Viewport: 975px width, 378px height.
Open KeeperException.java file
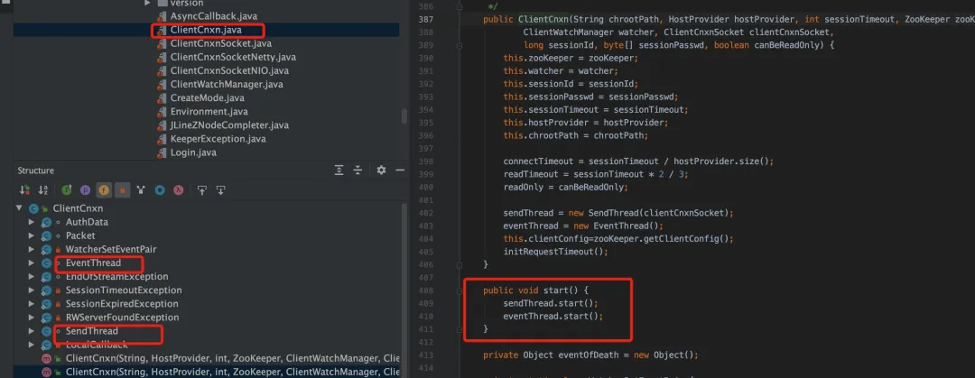(x=218, y=139)
